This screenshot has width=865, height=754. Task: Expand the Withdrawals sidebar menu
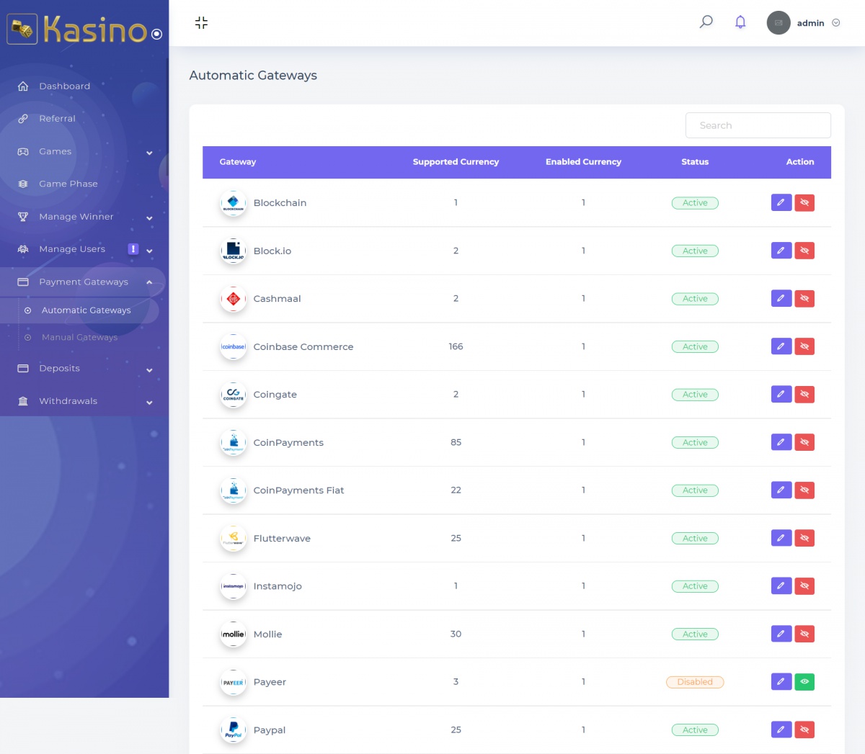click(x=84, y=401)
